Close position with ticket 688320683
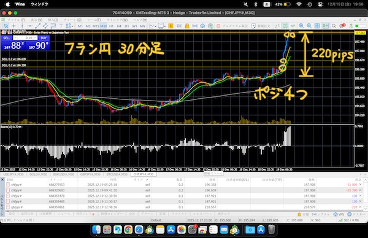This screenshot has height=238, width=368. [360, 190]
